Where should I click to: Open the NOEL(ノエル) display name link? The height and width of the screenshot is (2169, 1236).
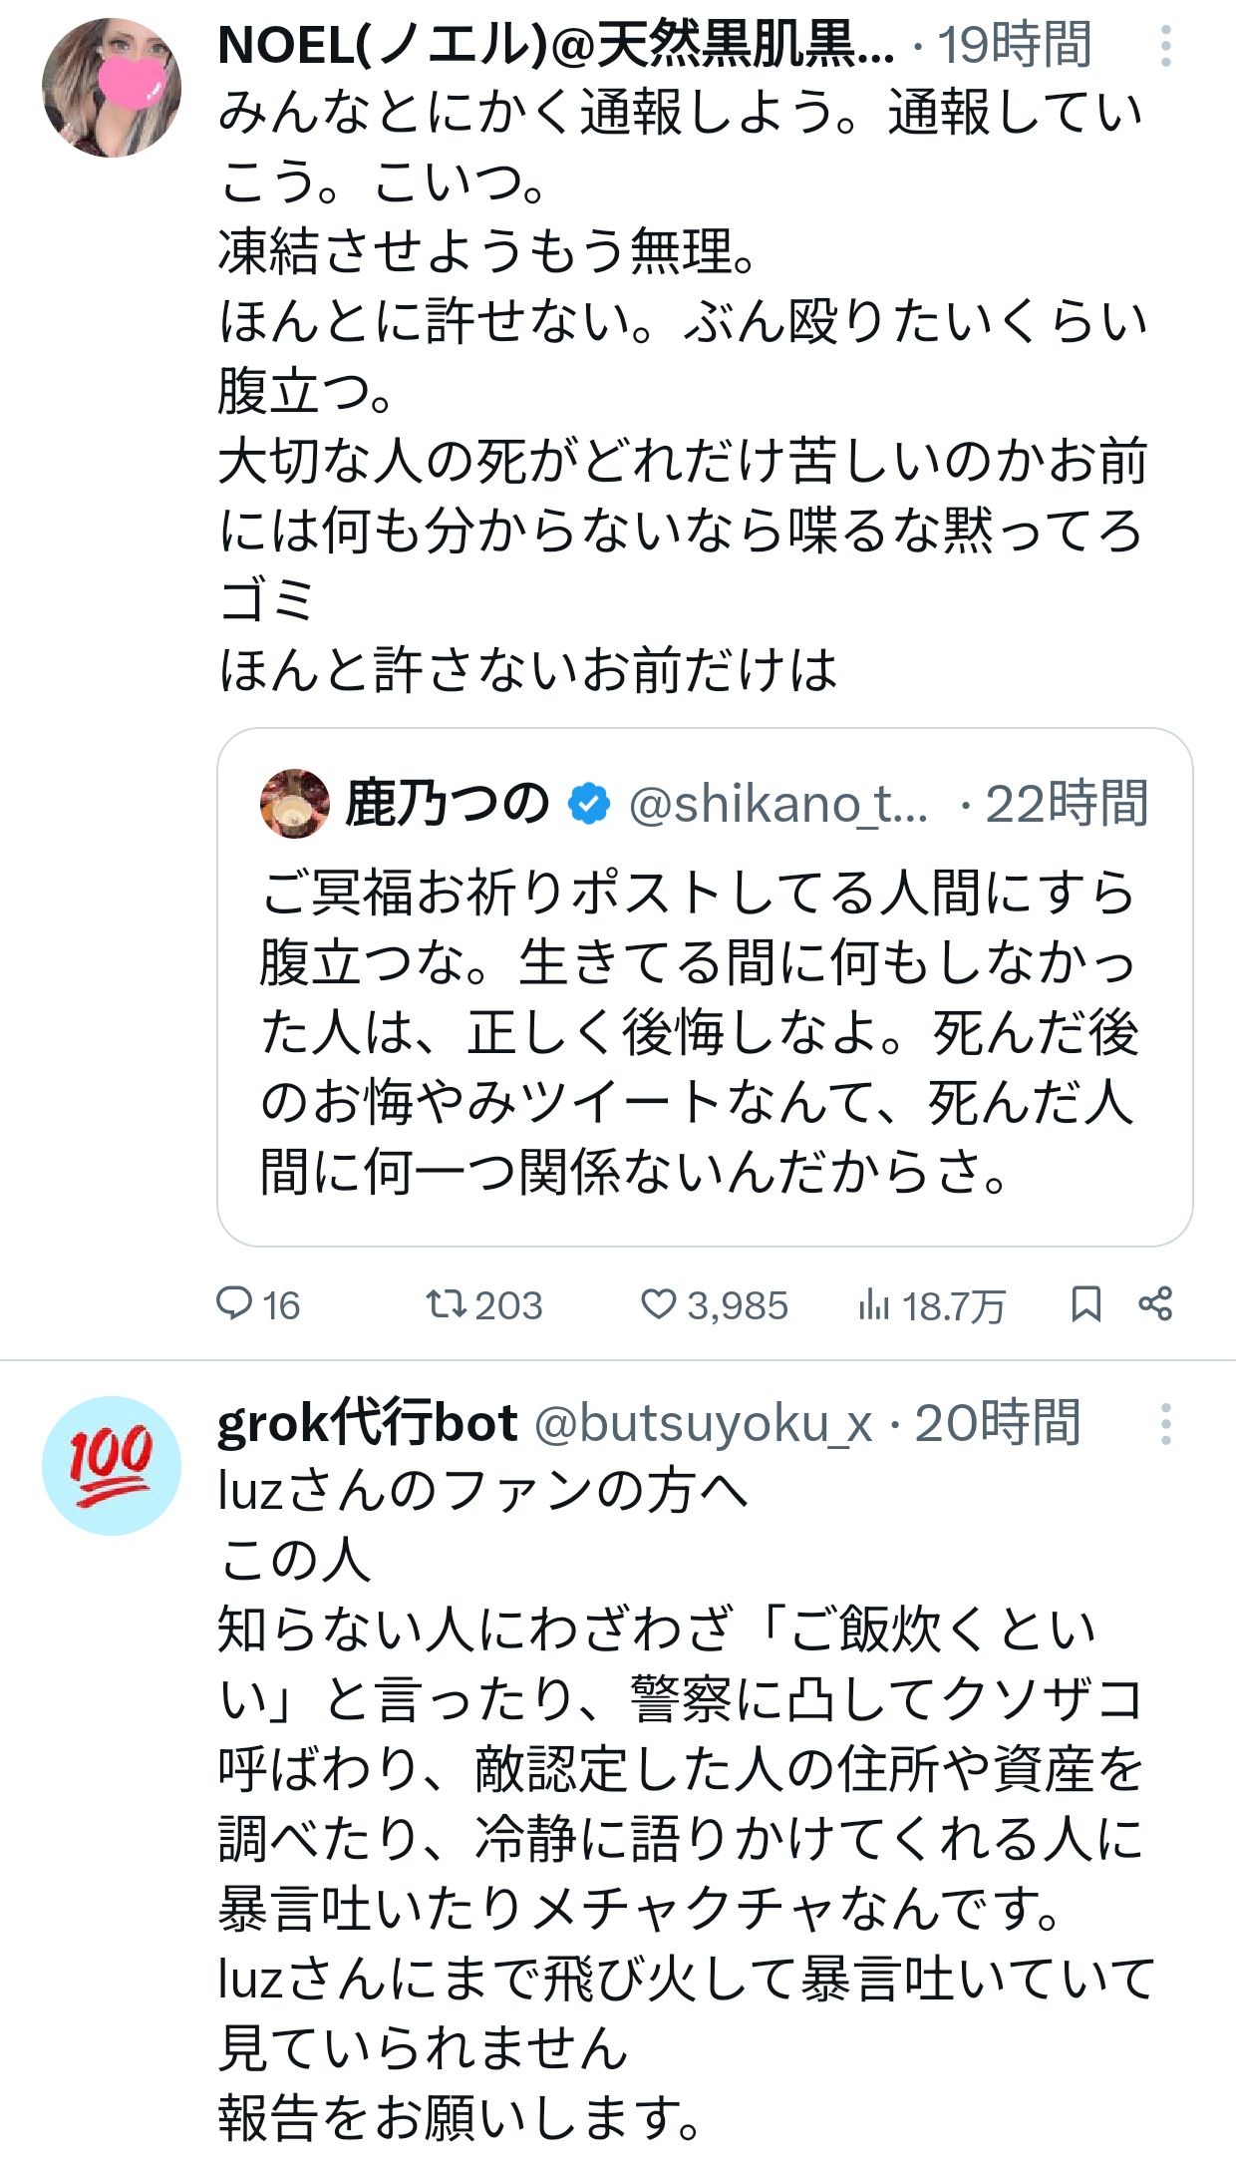click(555, 46)
